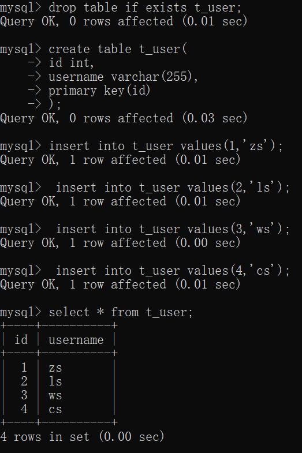Screen dimensions: 302x453
Task: Click the insert statement with values(2,'ls')
Action: click(173, 188)
